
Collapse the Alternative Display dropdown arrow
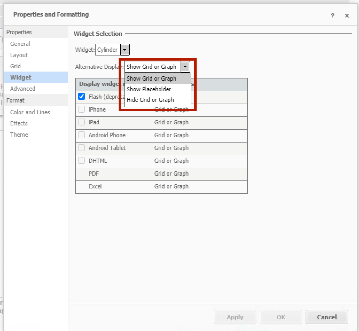tap(185, 67)
